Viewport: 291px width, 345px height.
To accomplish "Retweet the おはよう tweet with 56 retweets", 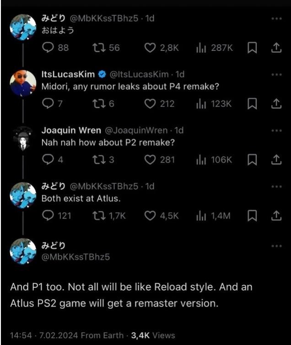I will tap(98, 48).
